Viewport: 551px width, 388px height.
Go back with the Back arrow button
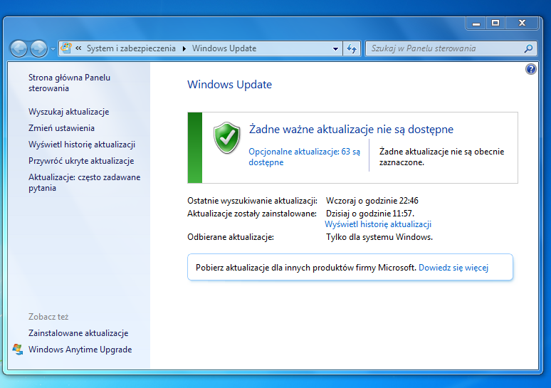tap(19, 48)
